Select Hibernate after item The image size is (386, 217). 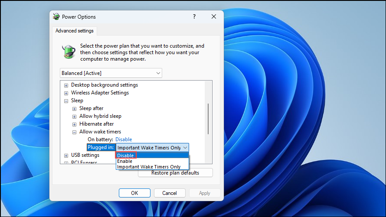coord(96,124)
